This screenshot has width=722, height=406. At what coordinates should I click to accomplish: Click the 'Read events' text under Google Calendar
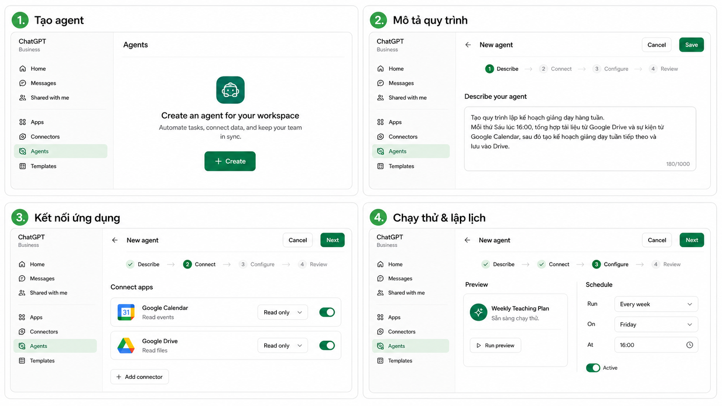[158, 317]
